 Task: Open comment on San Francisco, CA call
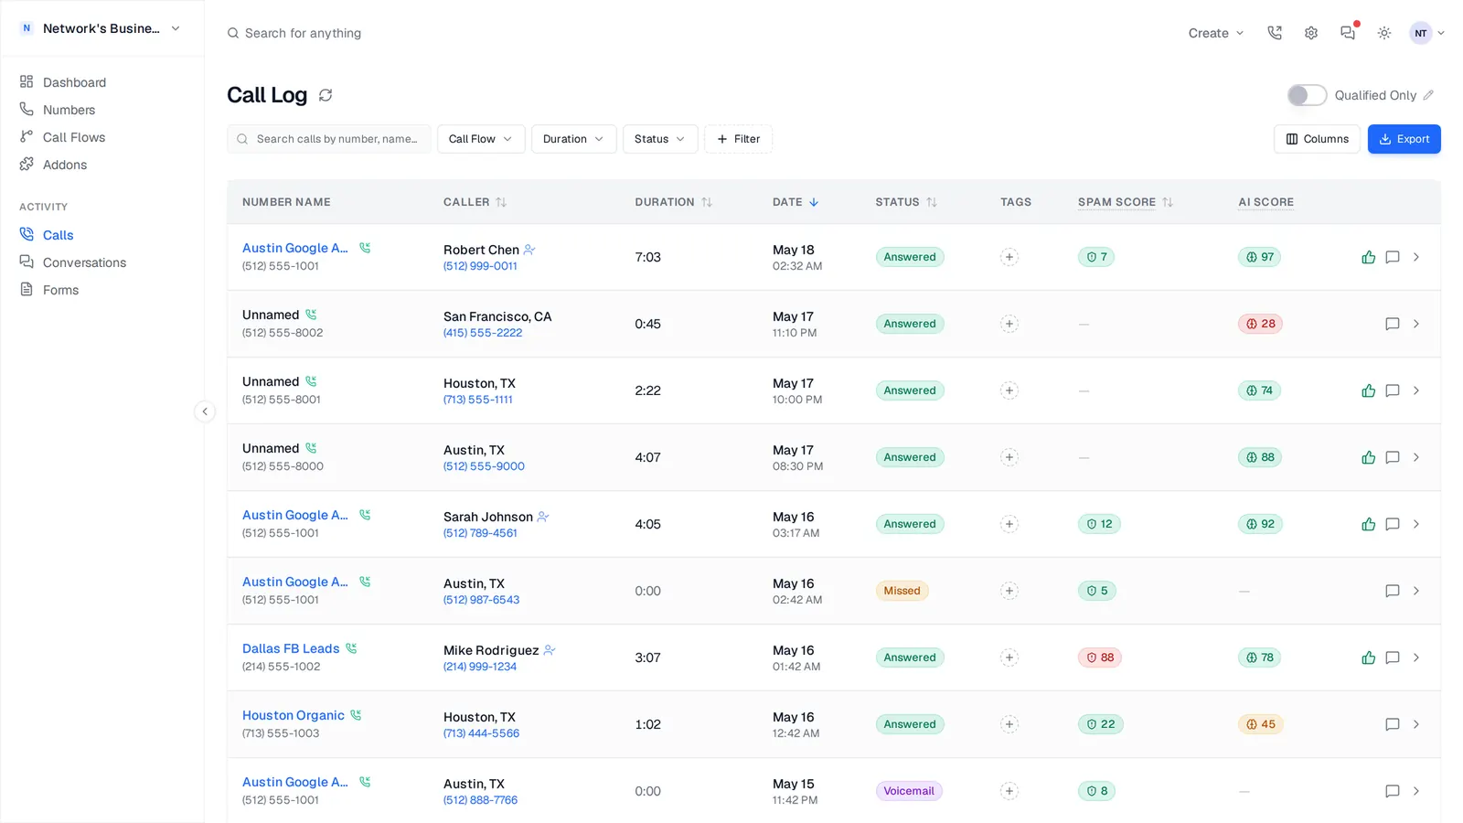1393,324
